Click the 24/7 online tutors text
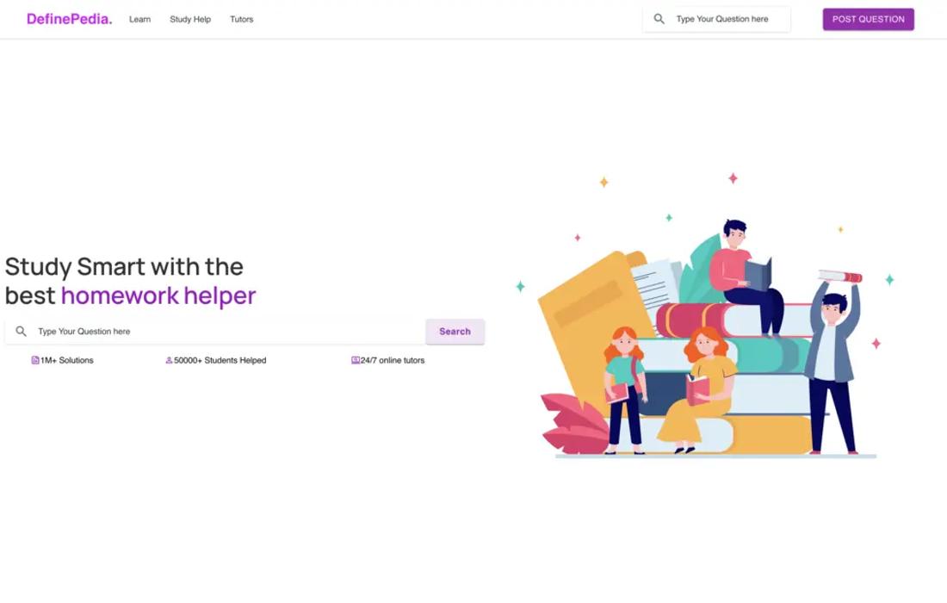947x603 pixels. [393, 360]
